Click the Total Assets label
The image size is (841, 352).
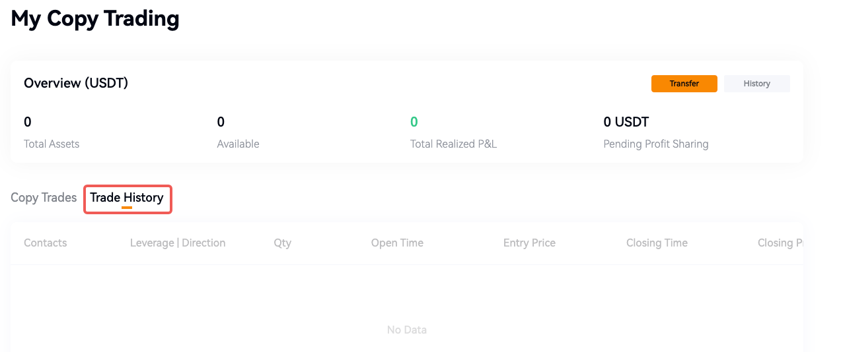52,144
